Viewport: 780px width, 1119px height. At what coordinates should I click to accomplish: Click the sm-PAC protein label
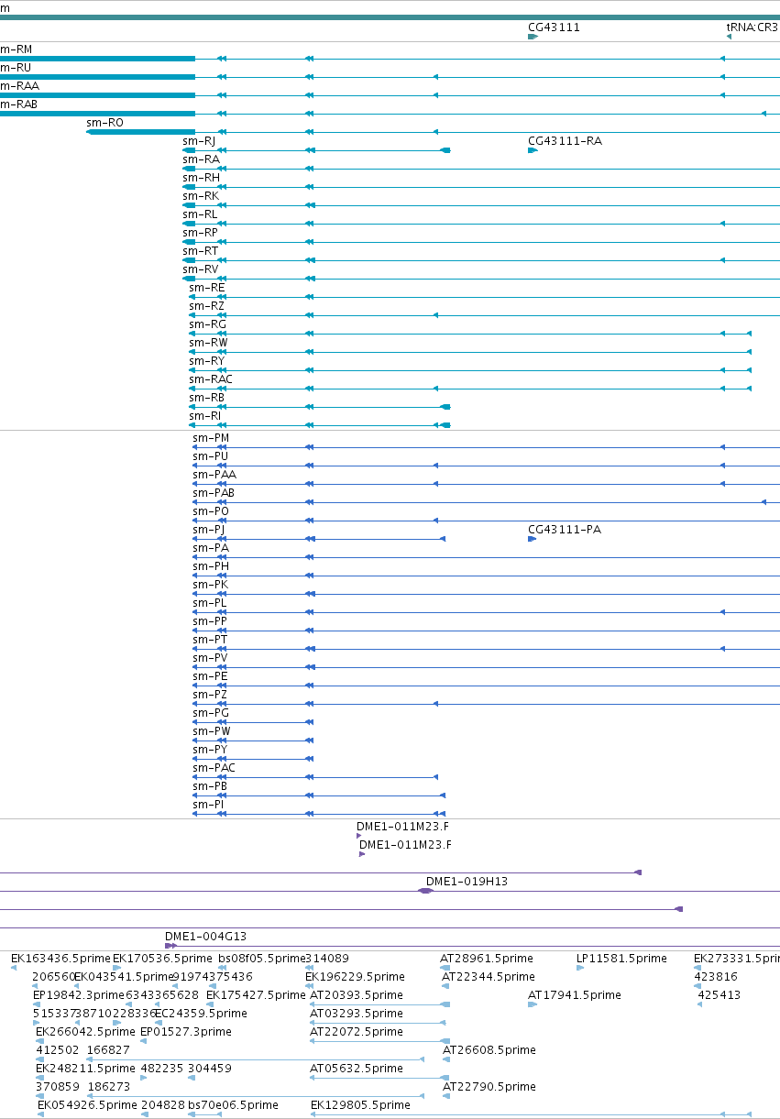(x=214, y=768)
